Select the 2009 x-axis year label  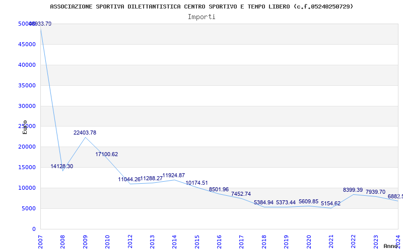coord(85,242)
